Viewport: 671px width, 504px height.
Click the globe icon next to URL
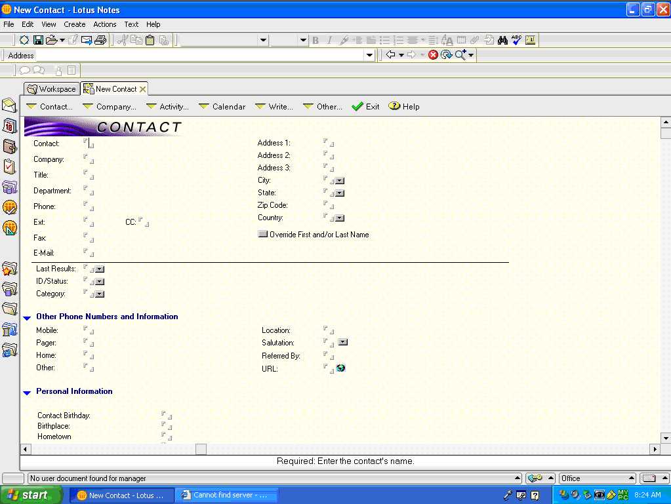tap(340, 368)
